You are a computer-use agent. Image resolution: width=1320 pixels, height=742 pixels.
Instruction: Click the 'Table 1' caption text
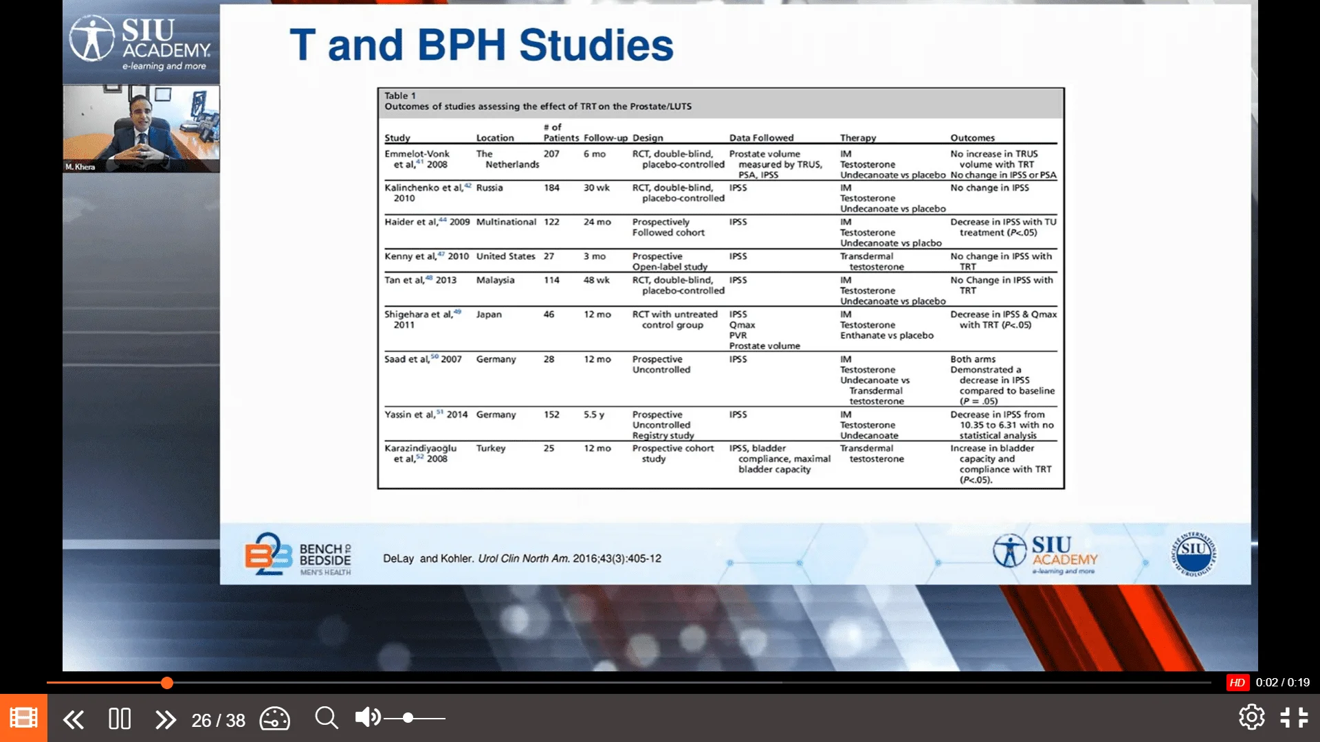click(400, 95)
